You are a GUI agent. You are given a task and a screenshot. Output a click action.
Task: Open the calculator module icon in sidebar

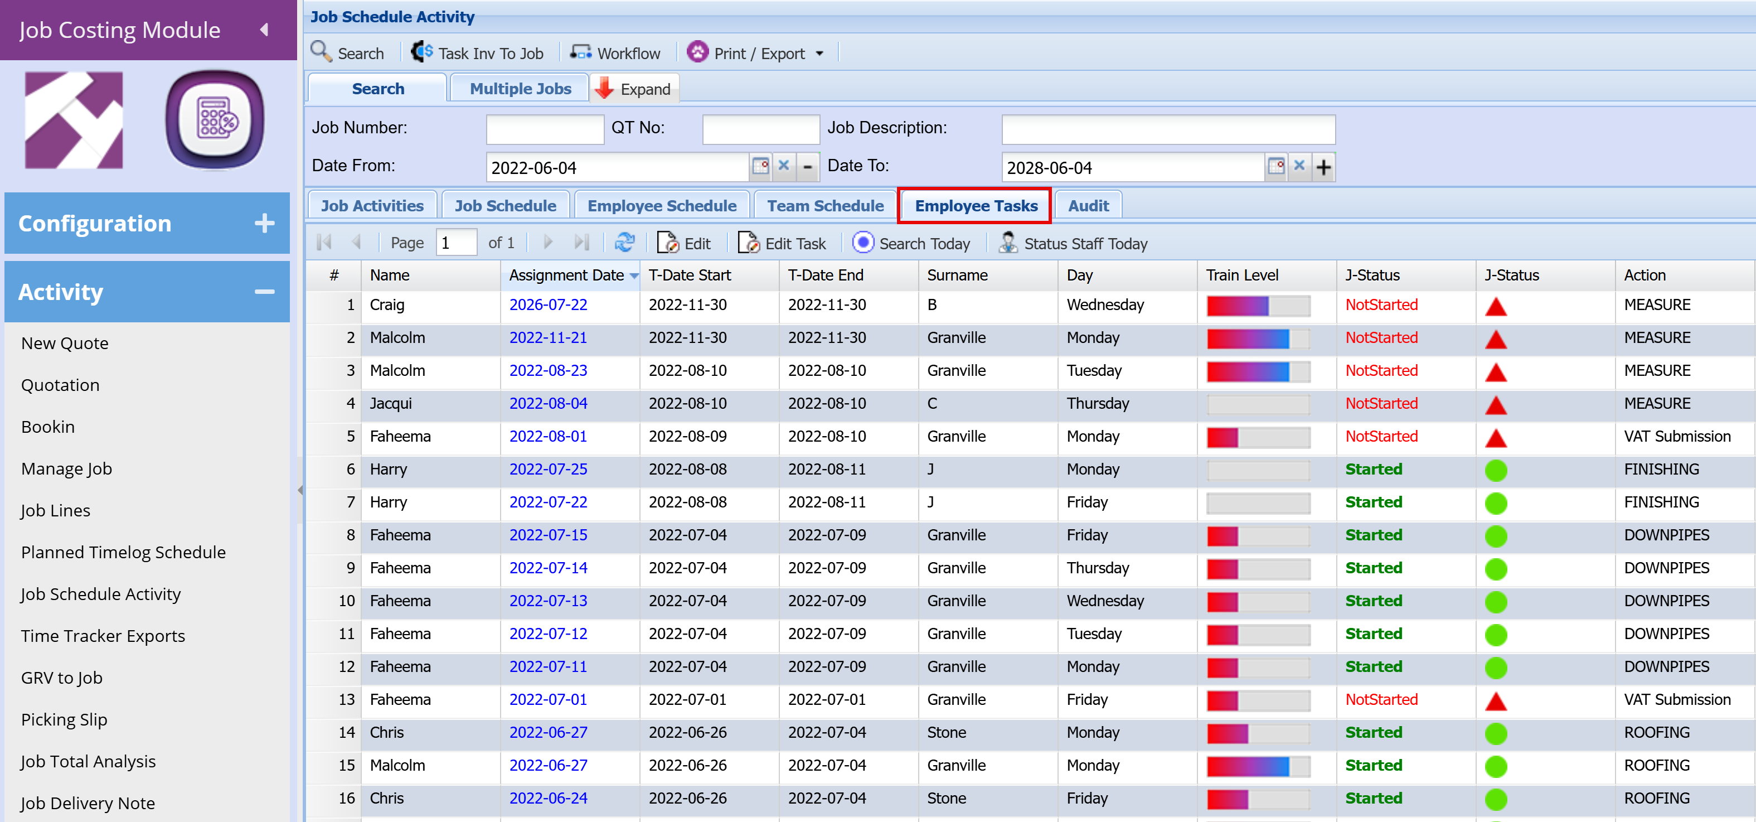(215, 119)
